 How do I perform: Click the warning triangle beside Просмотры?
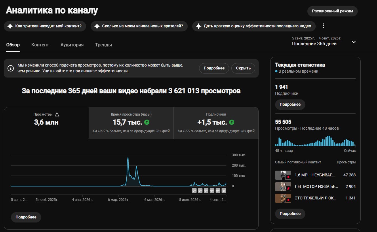[57, 114]
